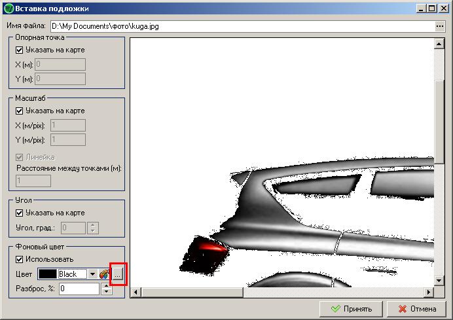Toggle 'Указать на карте' under Масштаб

point(19,111)
